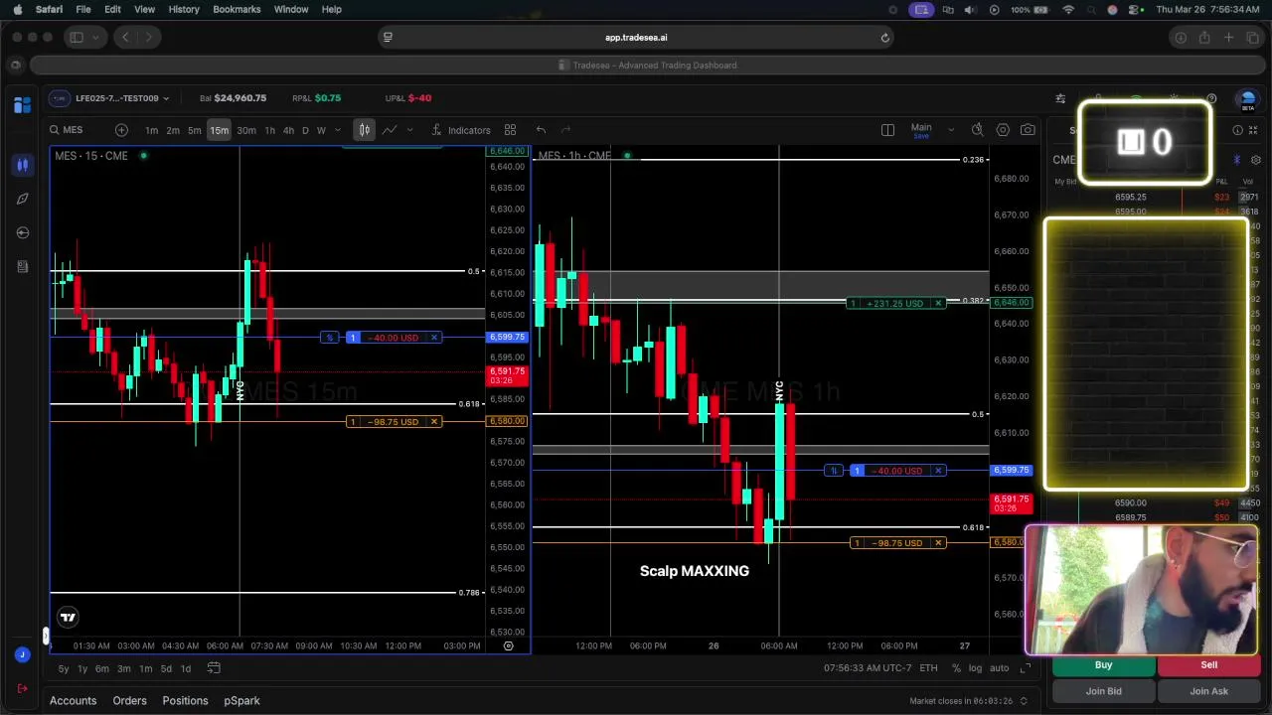This screenshot has width=1272, height=715.
Task: Expand the Main layout dropdown arrow
Action: [950, 130]
